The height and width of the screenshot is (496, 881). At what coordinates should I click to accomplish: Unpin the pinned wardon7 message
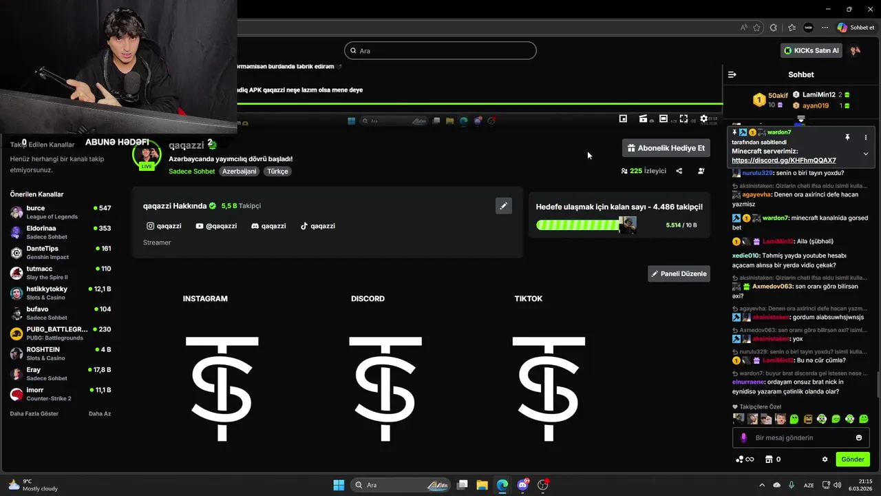[847, 138]
